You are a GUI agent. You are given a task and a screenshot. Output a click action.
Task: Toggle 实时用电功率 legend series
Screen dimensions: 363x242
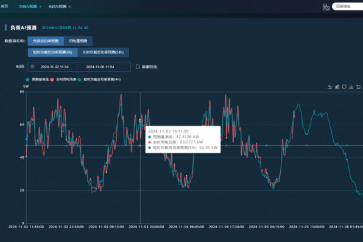tap(63, 80)
